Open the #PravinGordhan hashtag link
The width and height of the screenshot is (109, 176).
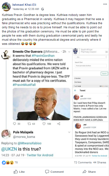pos(43,56)
